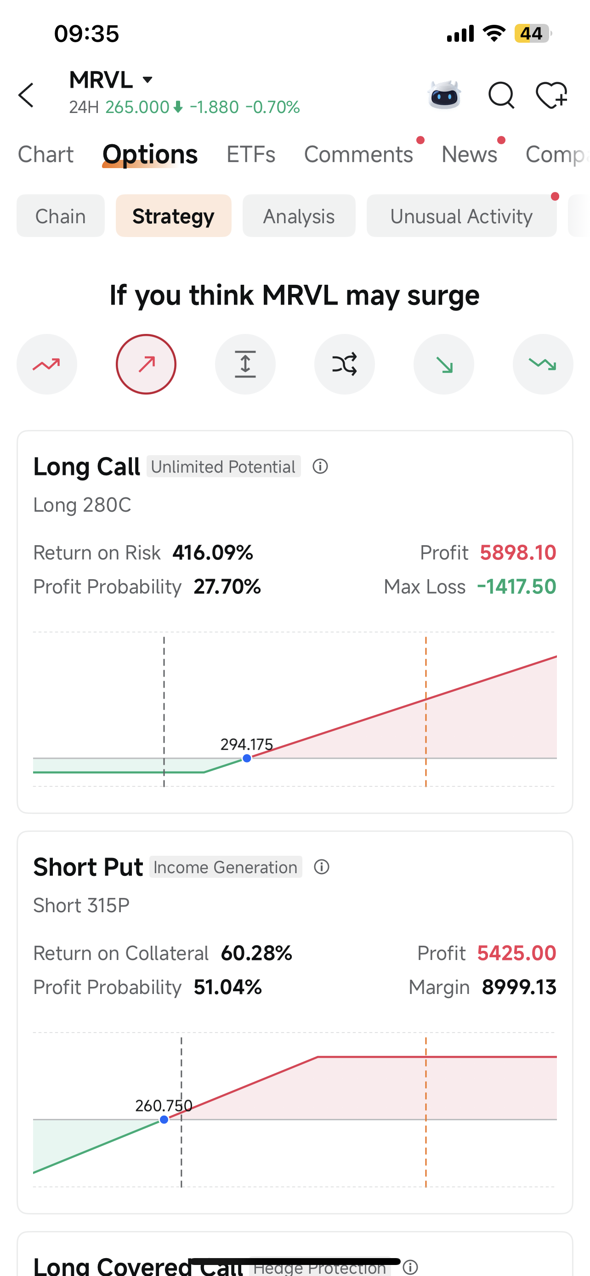
Task: Open the Analysis section
Action: (299, 216)
